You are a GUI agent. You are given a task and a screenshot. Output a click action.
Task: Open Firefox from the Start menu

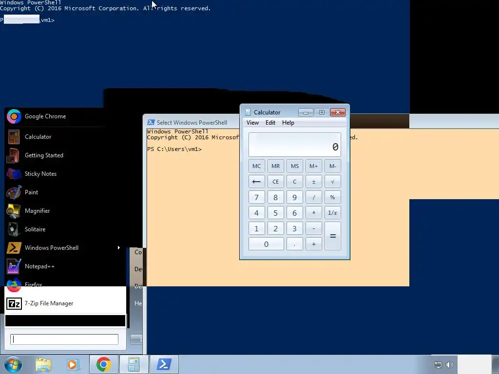tap(65, 284)
